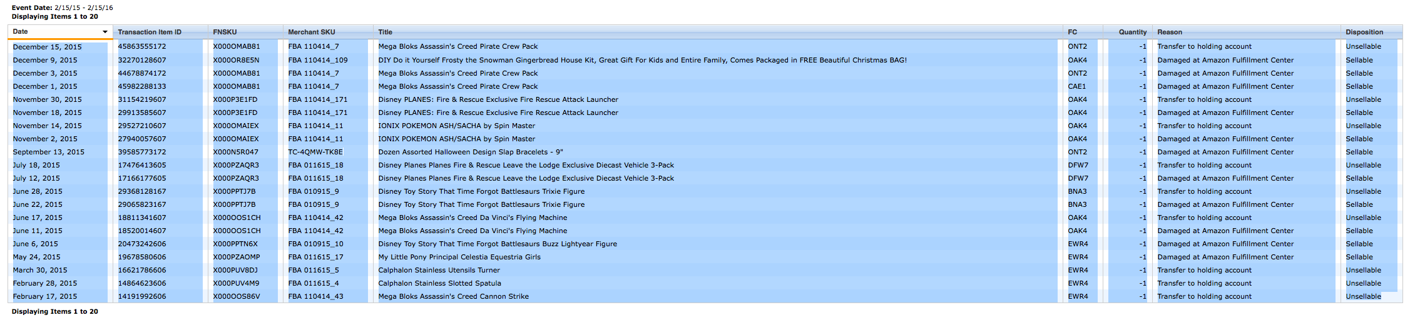1415x320 pixels.
Task: Click Unsellable disposition in February 17 row
Action: pos(1363,296)
